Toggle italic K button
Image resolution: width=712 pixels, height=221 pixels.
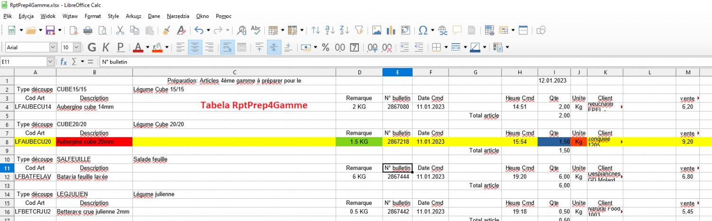click(x=106, y=47)
